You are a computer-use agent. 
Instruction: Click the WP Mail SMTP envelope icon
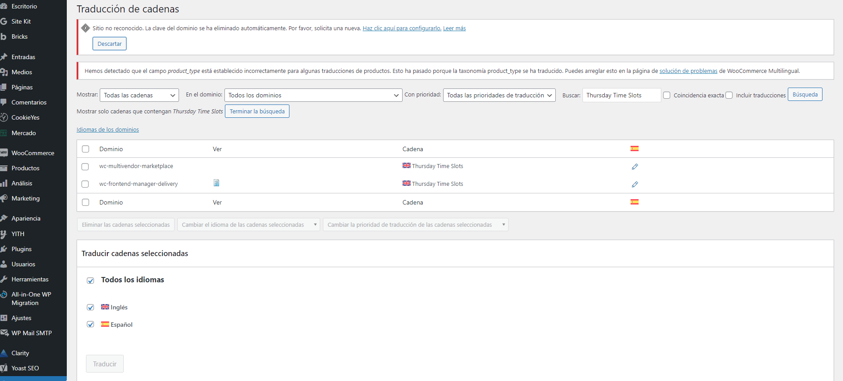click(x=4, y=333)
